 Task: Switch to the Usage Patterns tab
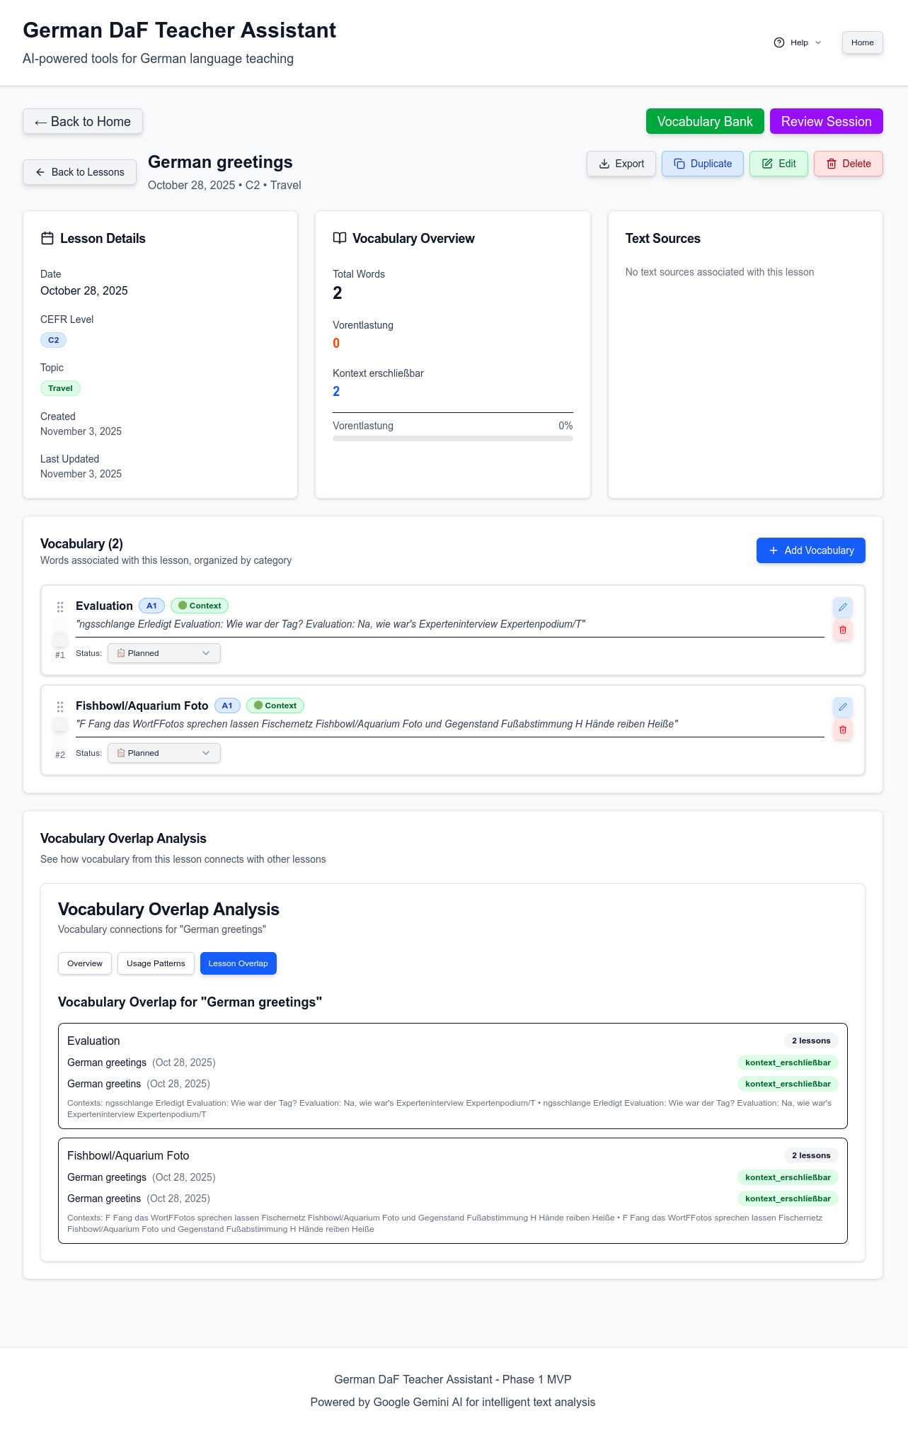pos(156,963)
